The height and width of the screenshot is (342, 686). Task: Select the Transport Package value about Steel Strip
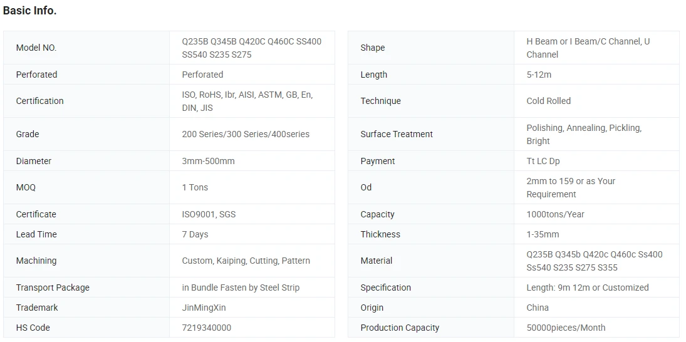241,288
